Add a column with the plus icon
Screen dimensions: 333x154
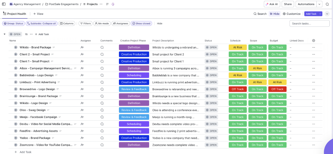coord(313,41)
